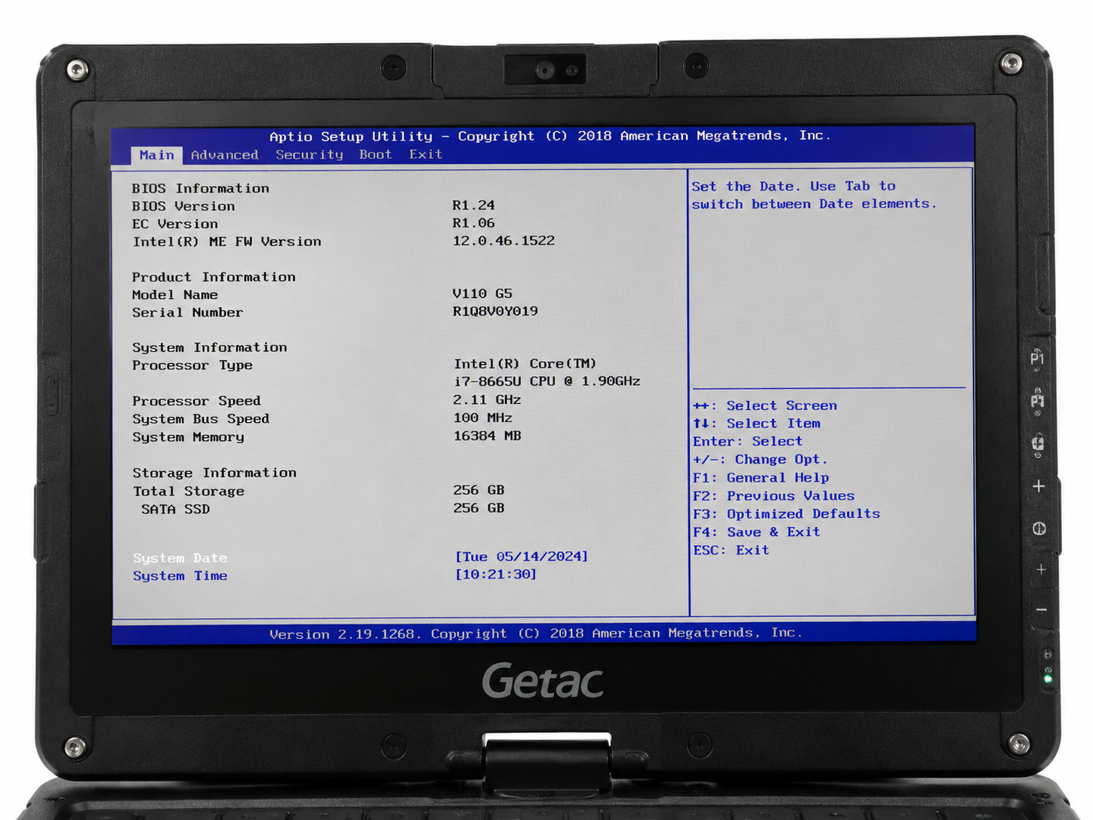Click BIOS Version value R1.24
The width and height of the screenshot is (1093, 820).
(473, 205)
